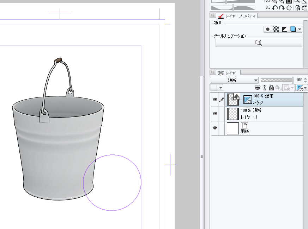Image resolution: width=308 pixels, height=229 pixels.
Task: Set as reference layer lighthouse icon
Action: [265, 88]
